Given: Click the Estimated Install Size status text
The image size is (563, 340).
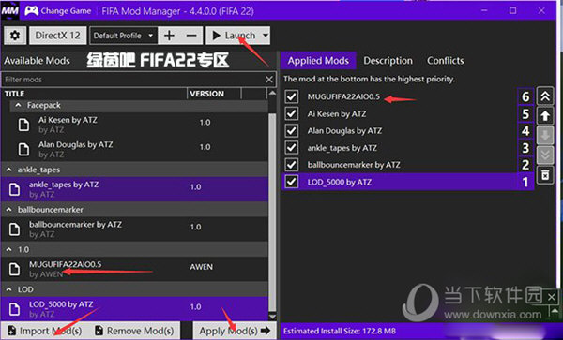Looking at the screenshot, I should point(340,331).
